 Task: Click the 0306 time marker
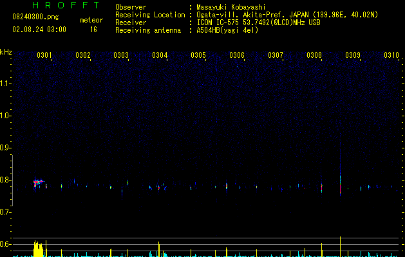(237, 55)
